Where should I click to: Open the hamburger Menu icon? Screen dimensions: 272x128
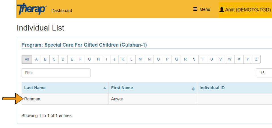point(195,9)
